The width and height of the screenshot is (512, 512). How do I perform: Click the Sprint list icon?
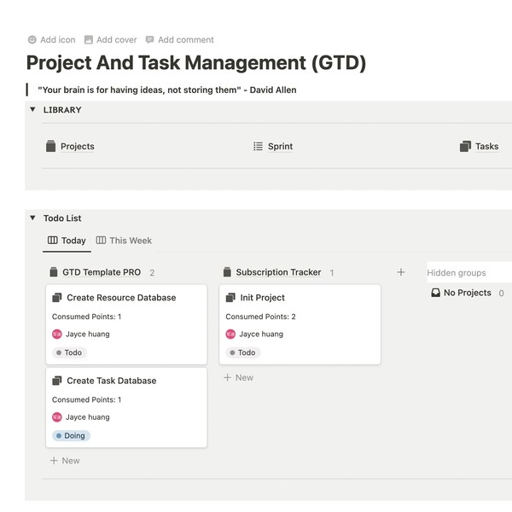tap(258, 147)
